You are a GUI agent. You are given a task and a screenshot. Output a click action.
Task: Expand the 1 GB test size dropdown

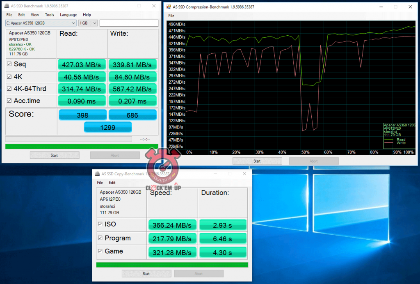pyautogui.click(x=88, y=23)
